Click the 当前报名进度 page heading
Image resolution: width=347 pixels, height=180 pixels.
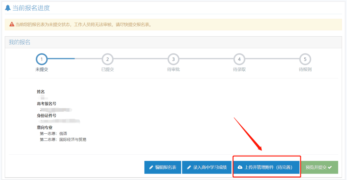pos(31,8)
